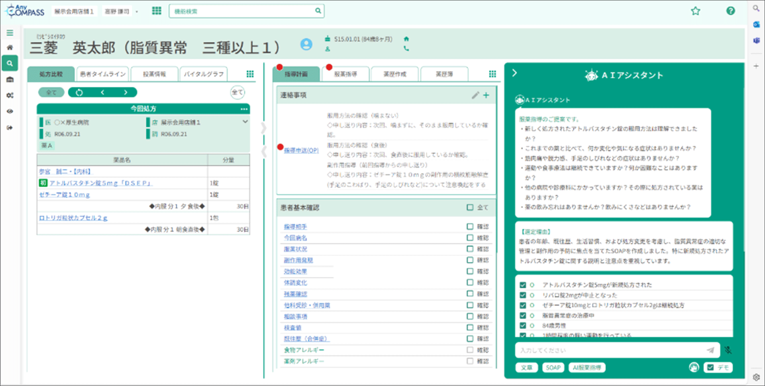
Task: Click the SOAP button in AI assistant
Action: click(x=553, y=367)
